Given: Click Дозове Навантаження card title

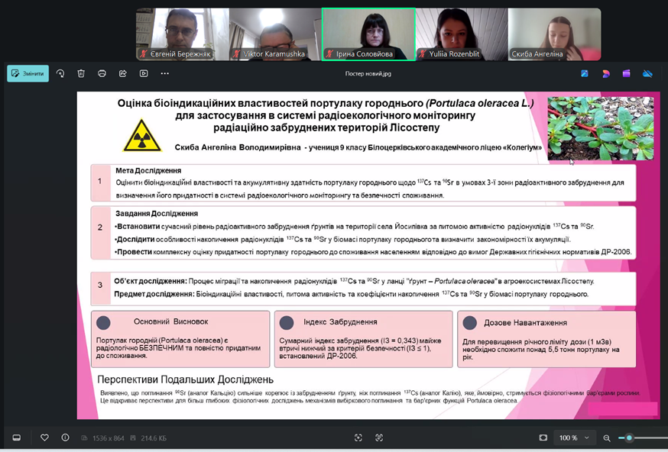Looking at the screenshot, I should (525, 323).
